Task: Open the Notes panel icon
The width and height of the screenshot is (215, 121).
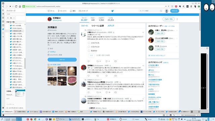Action: click(x=3, y=18)
